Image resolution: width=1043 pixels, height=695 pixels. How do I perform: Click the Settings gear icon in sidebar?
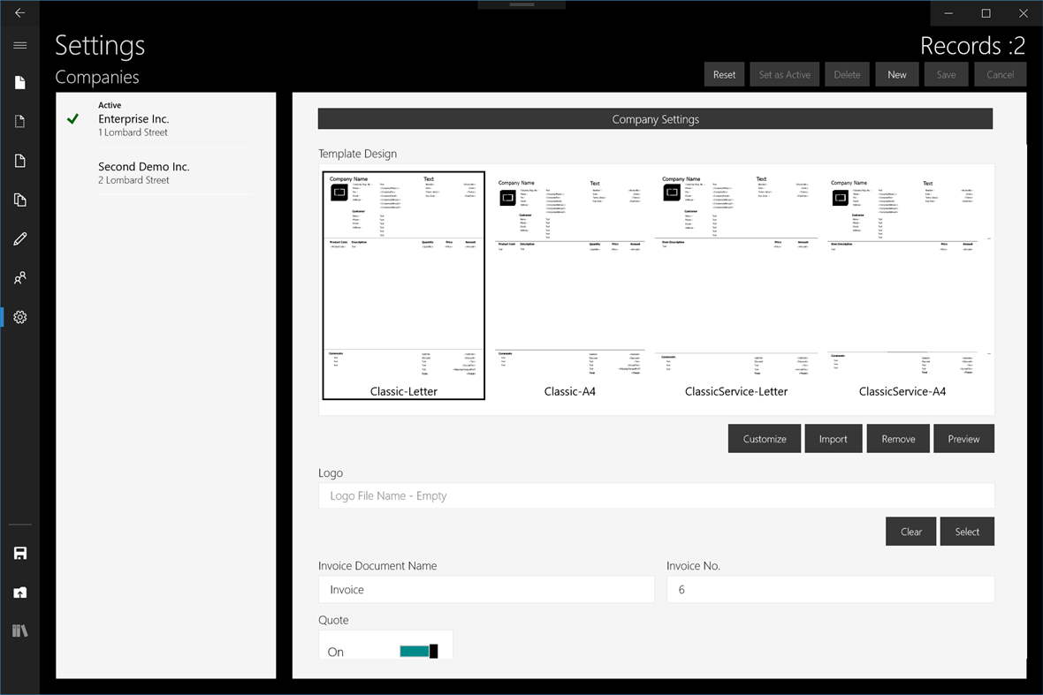click(19, 316)
